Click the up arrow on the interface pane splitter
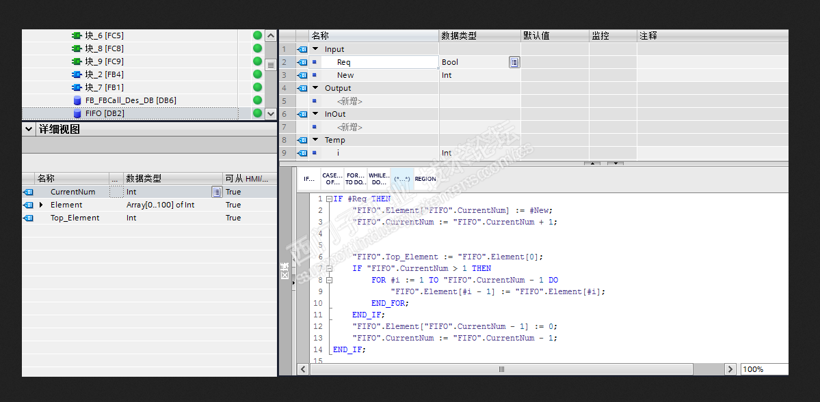This screenshot has height=402, width=820. [592, 163]
